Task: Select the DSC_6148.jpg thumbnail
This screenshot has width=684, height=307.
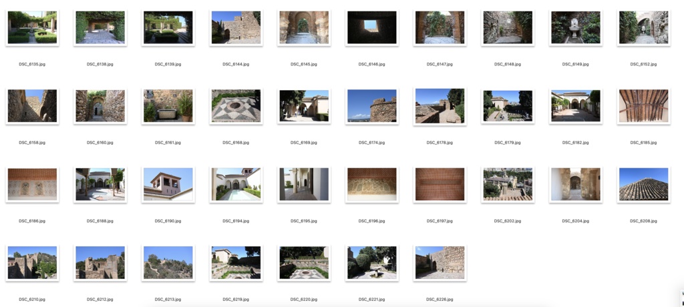Action: click(x=508, y=27)
